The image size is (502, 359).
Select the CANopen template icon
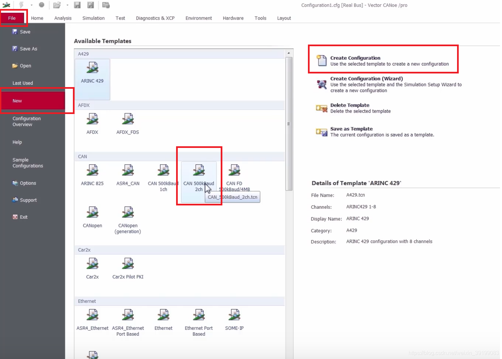(93, 212)
